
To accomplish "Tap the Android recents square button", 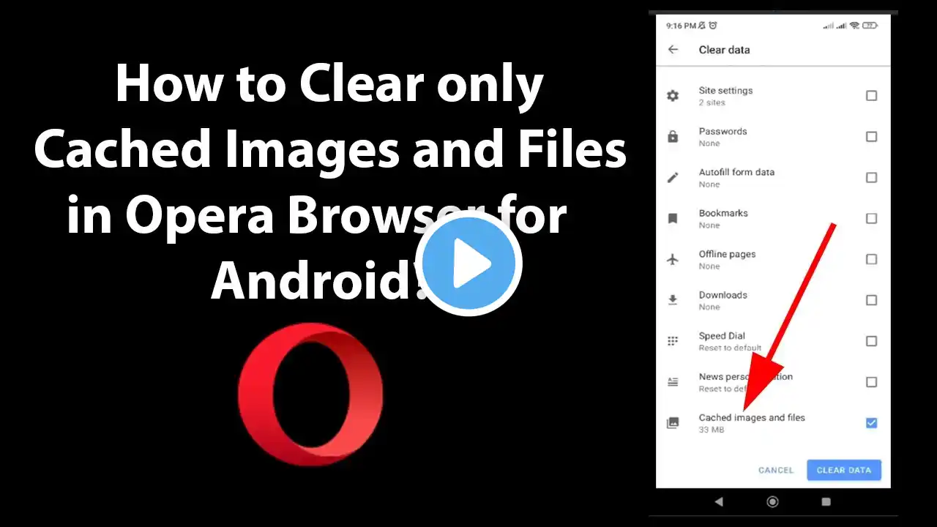I will click(826, 501).
